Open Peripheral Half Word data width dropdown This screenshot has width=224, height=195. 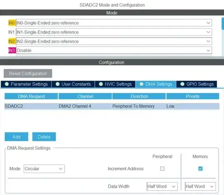click(x=162, y=186)
